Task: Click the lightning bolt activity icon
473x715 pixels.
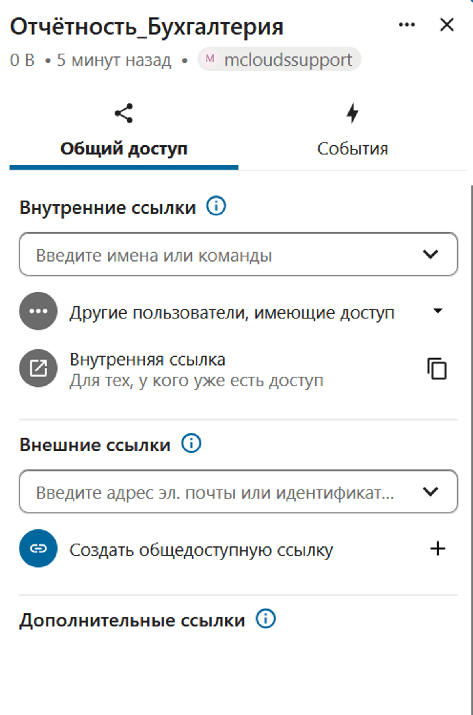Action: (x=352, y=113)
